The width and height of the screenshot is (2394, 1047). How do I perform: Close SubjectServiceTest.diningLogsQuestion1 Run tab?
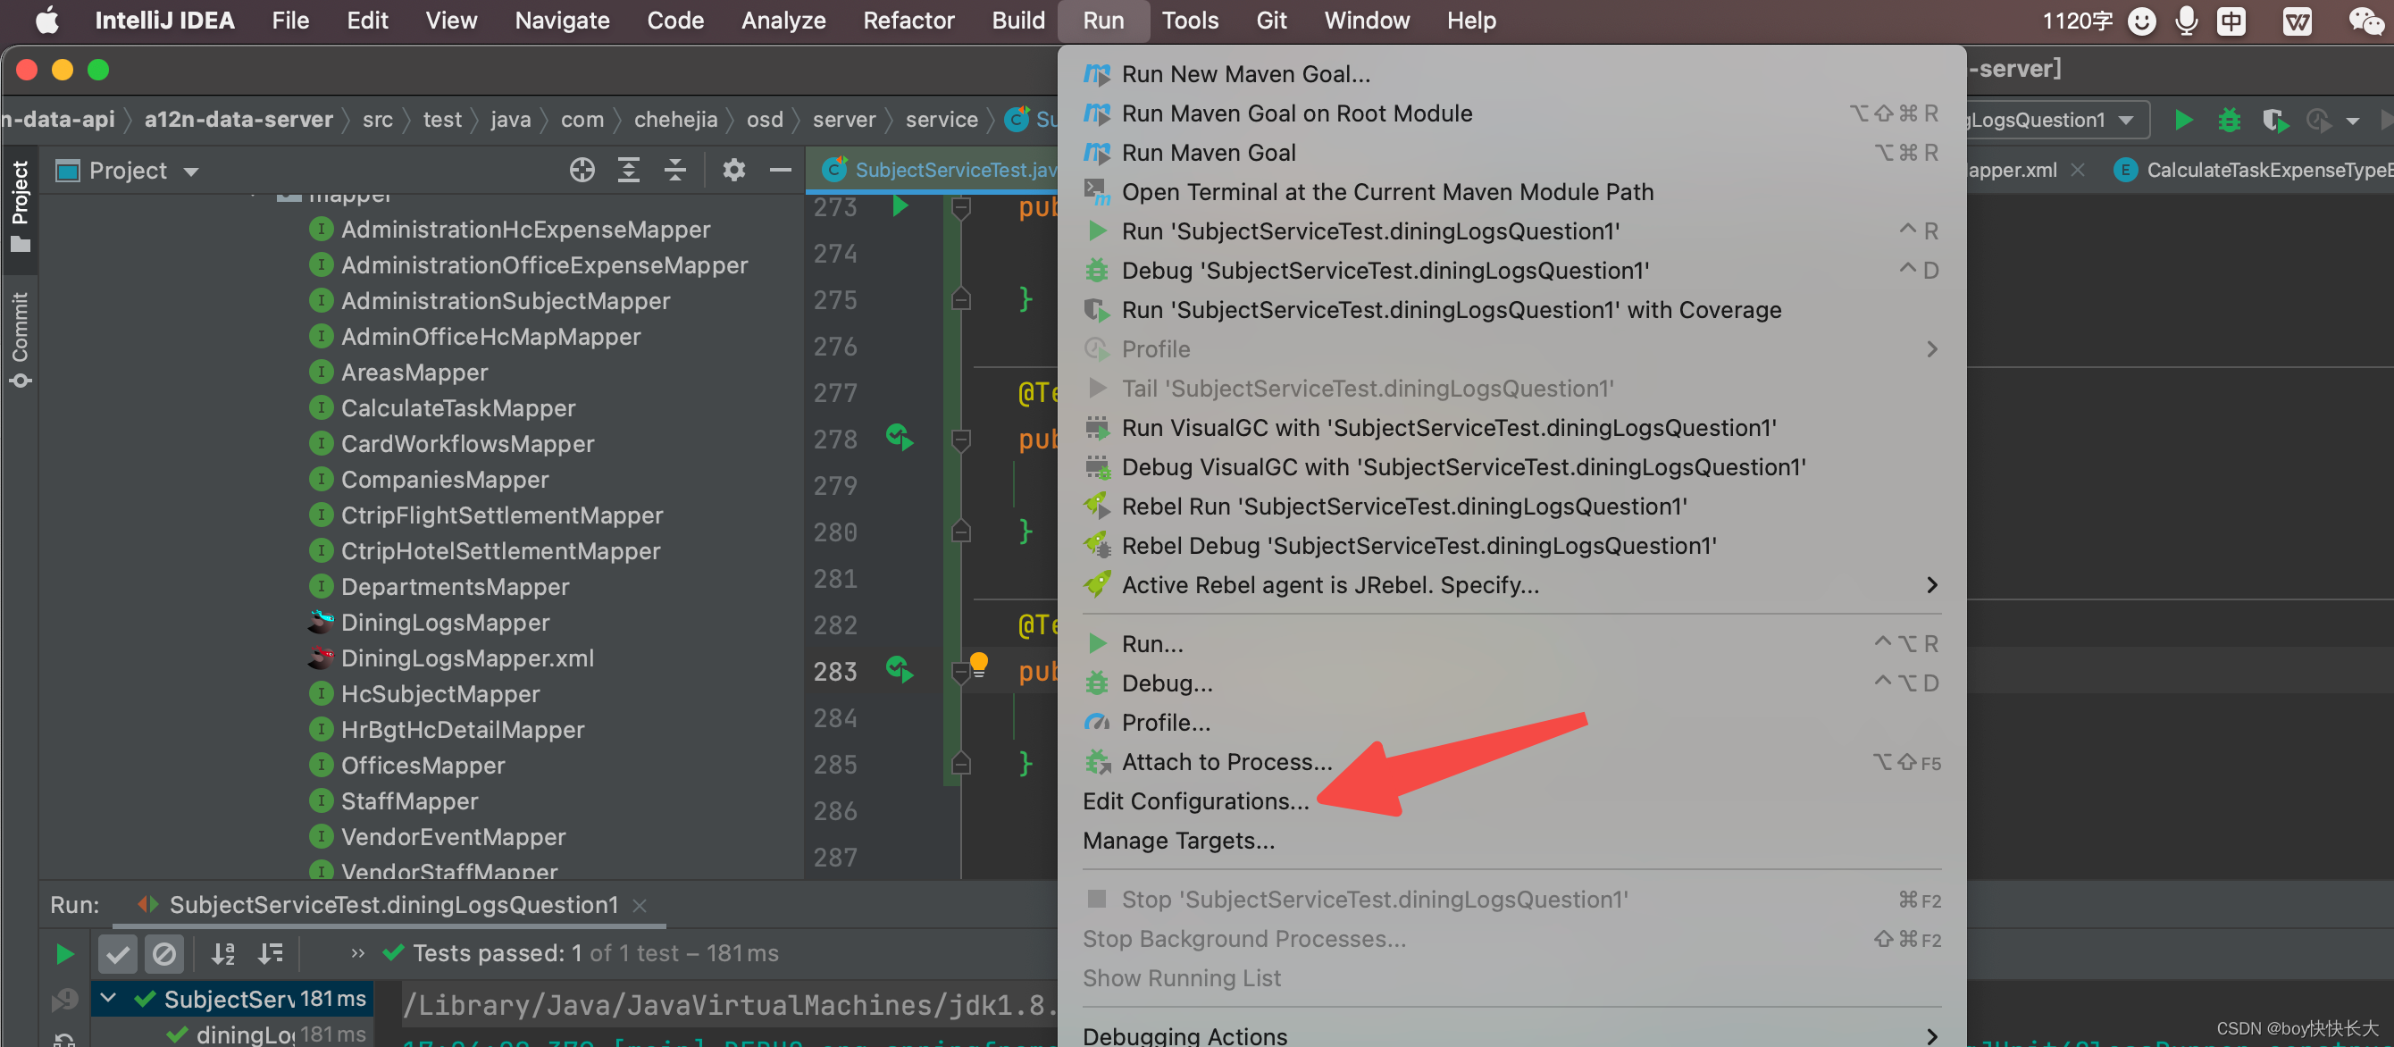pyautogui.click(x=640, y=905)
